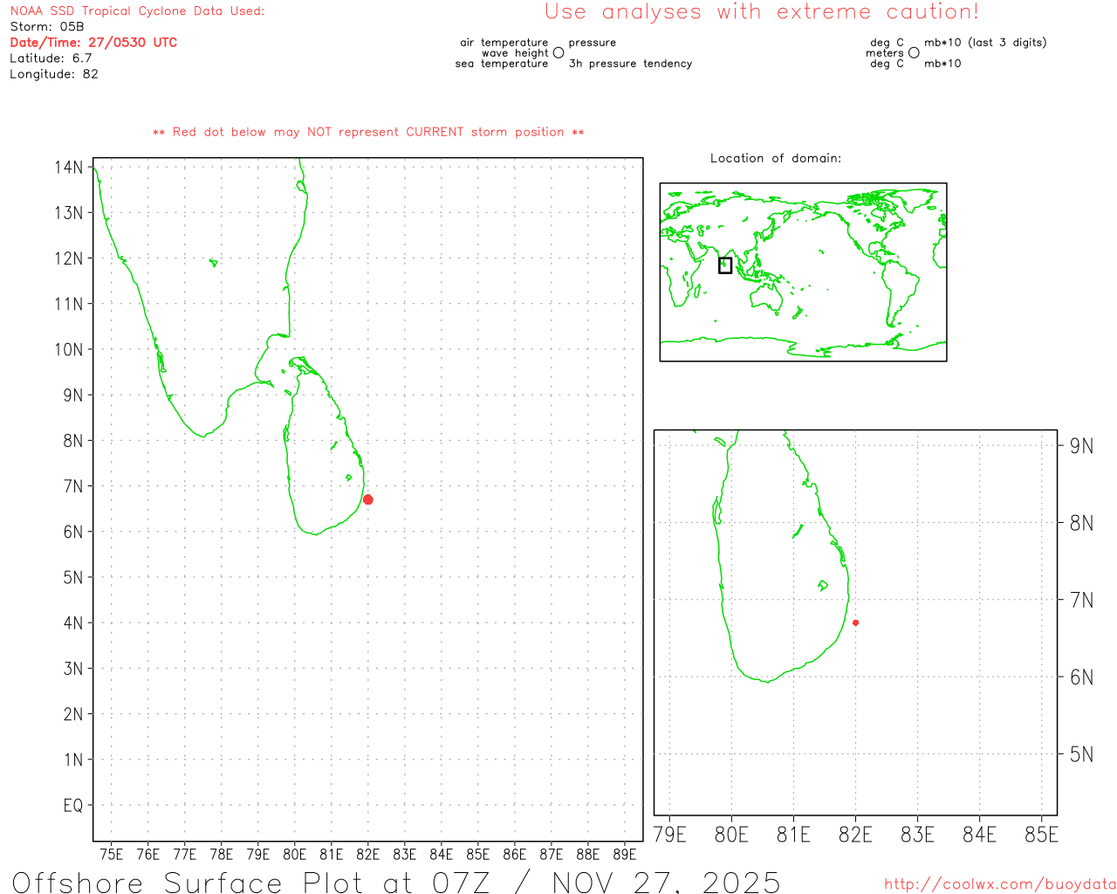Click the Latitude: 6.7 readout
This screenshot has height=894, width=1117.
click(x=51, y=58)
